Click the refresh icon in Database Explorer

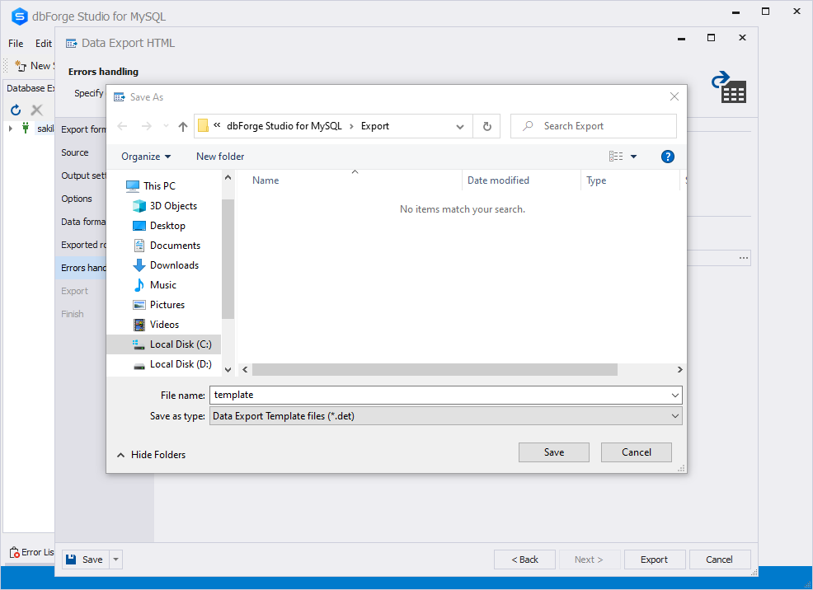16,110
